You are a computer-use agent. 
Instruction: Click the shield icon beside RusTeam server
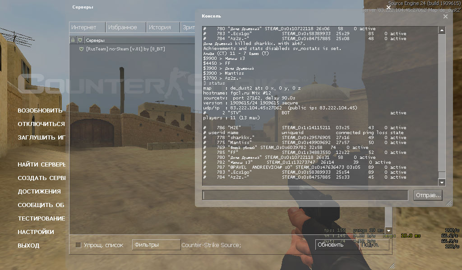pos(81,49)
